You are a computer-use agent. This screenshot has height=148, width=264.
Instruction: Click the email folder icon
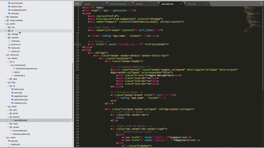pyautogui.click(x=11, y=113)
